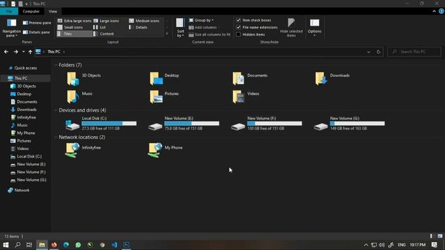445x250 pixels.
Task: Click New Volume (E:) usage bar
Action: [192, 124]
